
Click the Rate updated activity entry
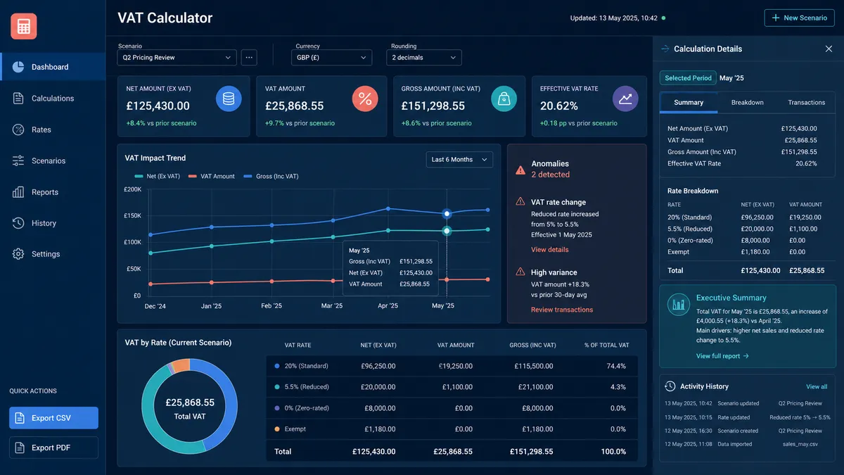[747, 417]
